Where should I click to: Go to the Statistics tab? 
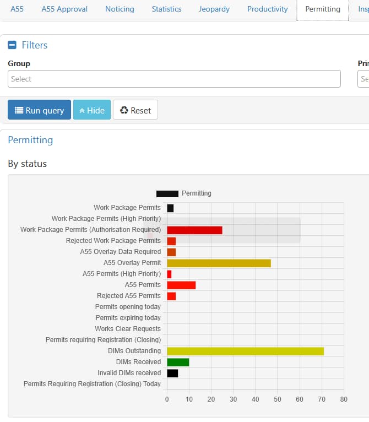point(166,9)
